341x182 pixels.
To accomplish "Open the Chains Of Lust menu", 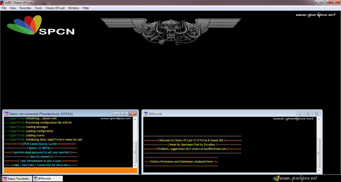I will click(55, 8).
